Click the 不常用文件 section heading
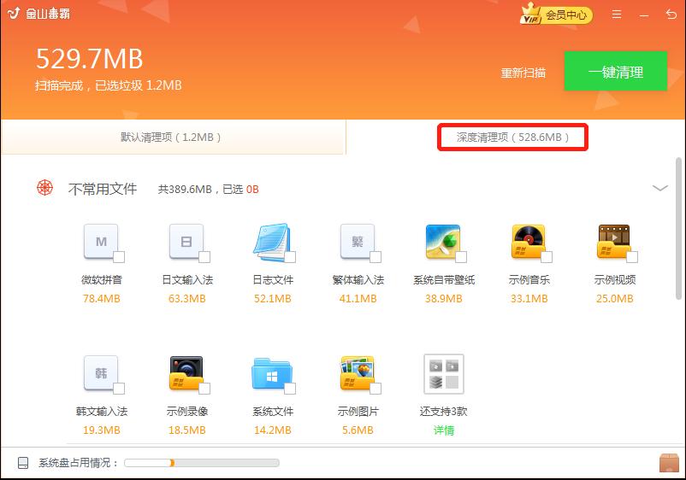This screenshot has height=480, width=686. [x=103, y=189]
